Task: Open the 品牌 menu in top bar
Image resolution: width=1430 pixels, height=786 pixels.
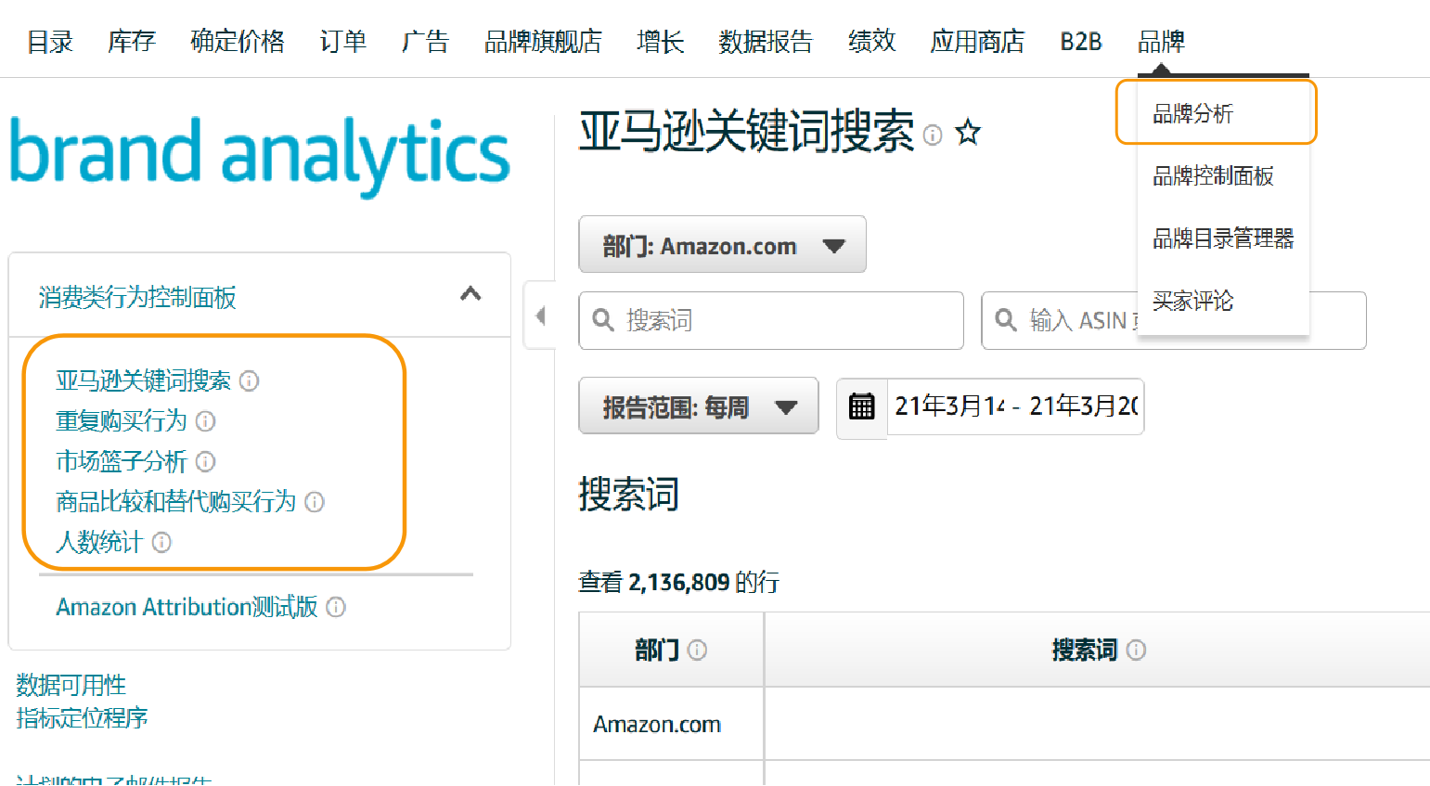Action: 1161,42
